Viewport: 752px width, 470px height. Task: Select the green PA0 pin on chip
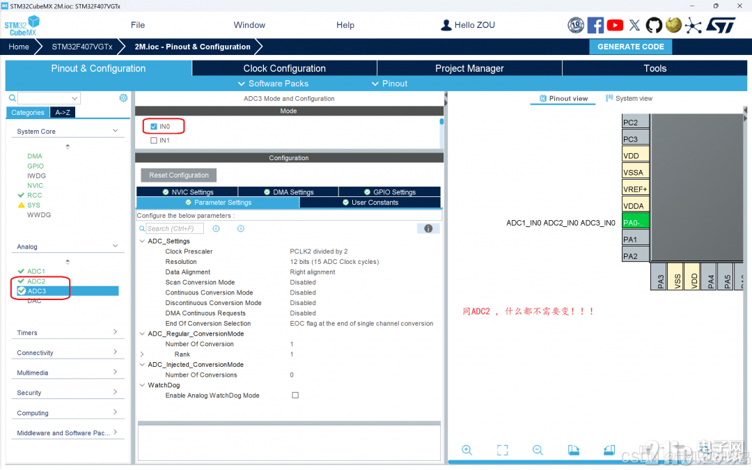[x=636, y=223]
